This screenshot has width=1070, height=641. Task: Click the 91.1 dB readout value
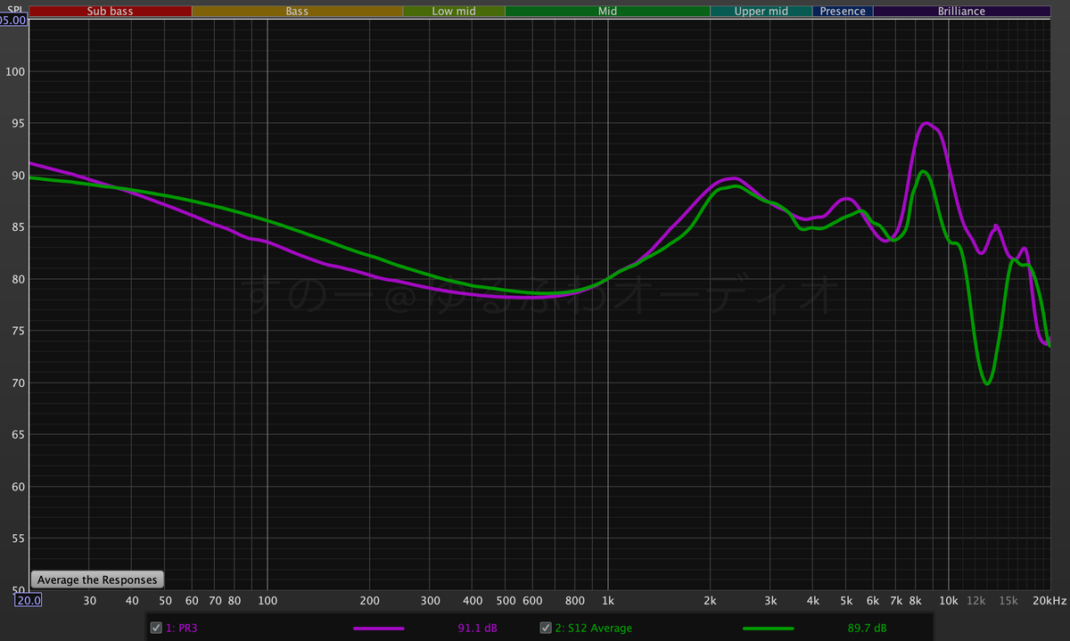pos(478,629)
